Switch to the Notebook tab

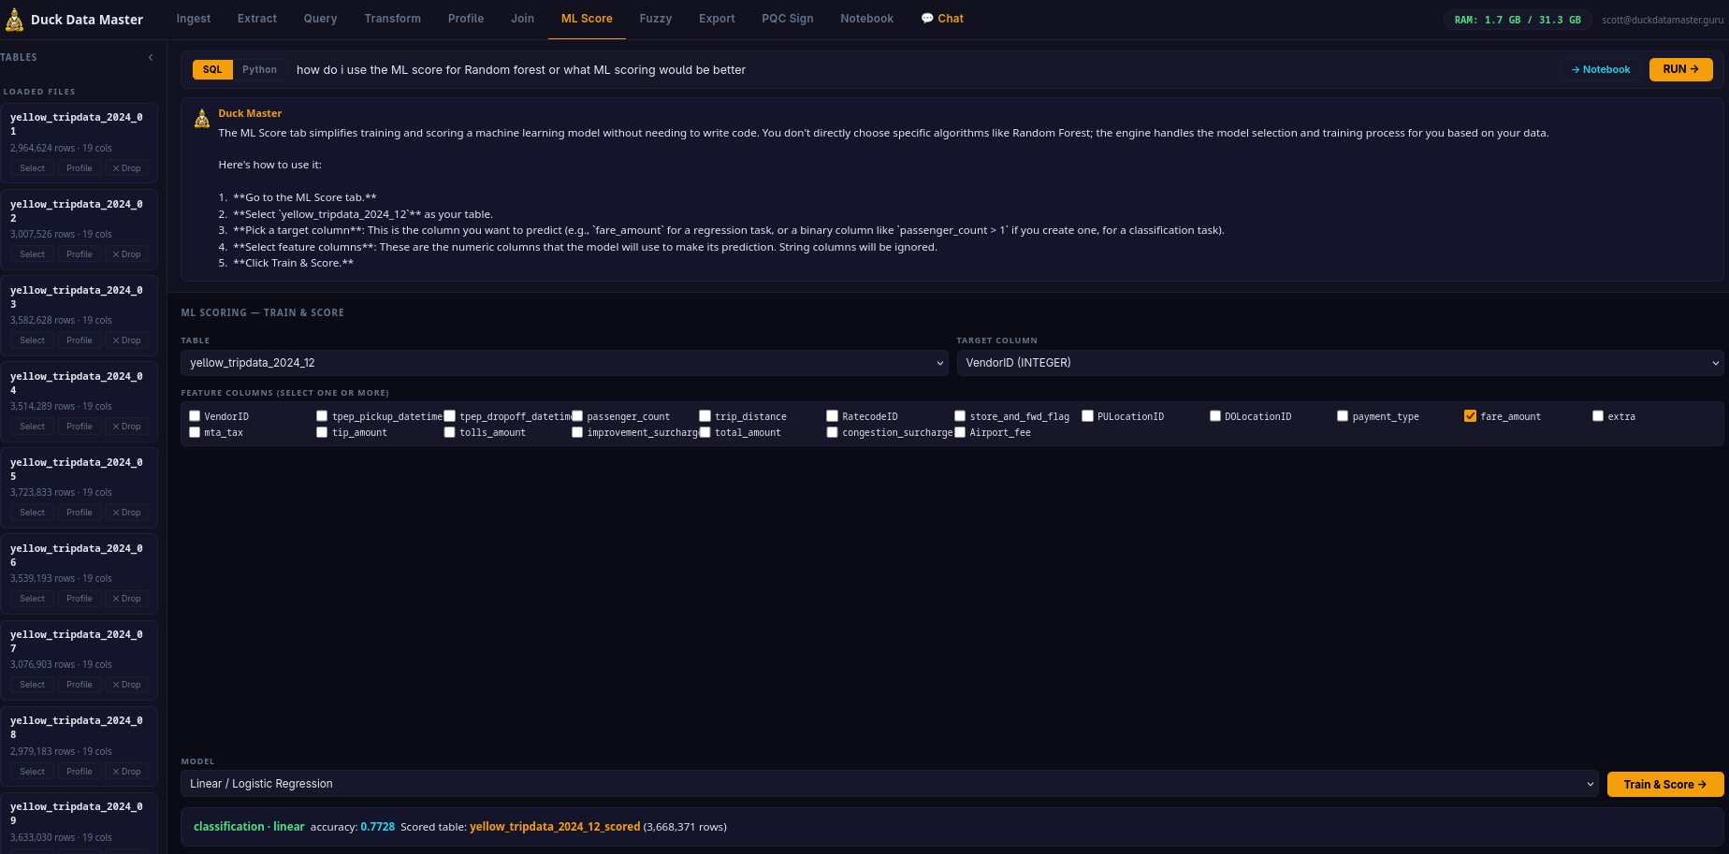click(867, 19)
